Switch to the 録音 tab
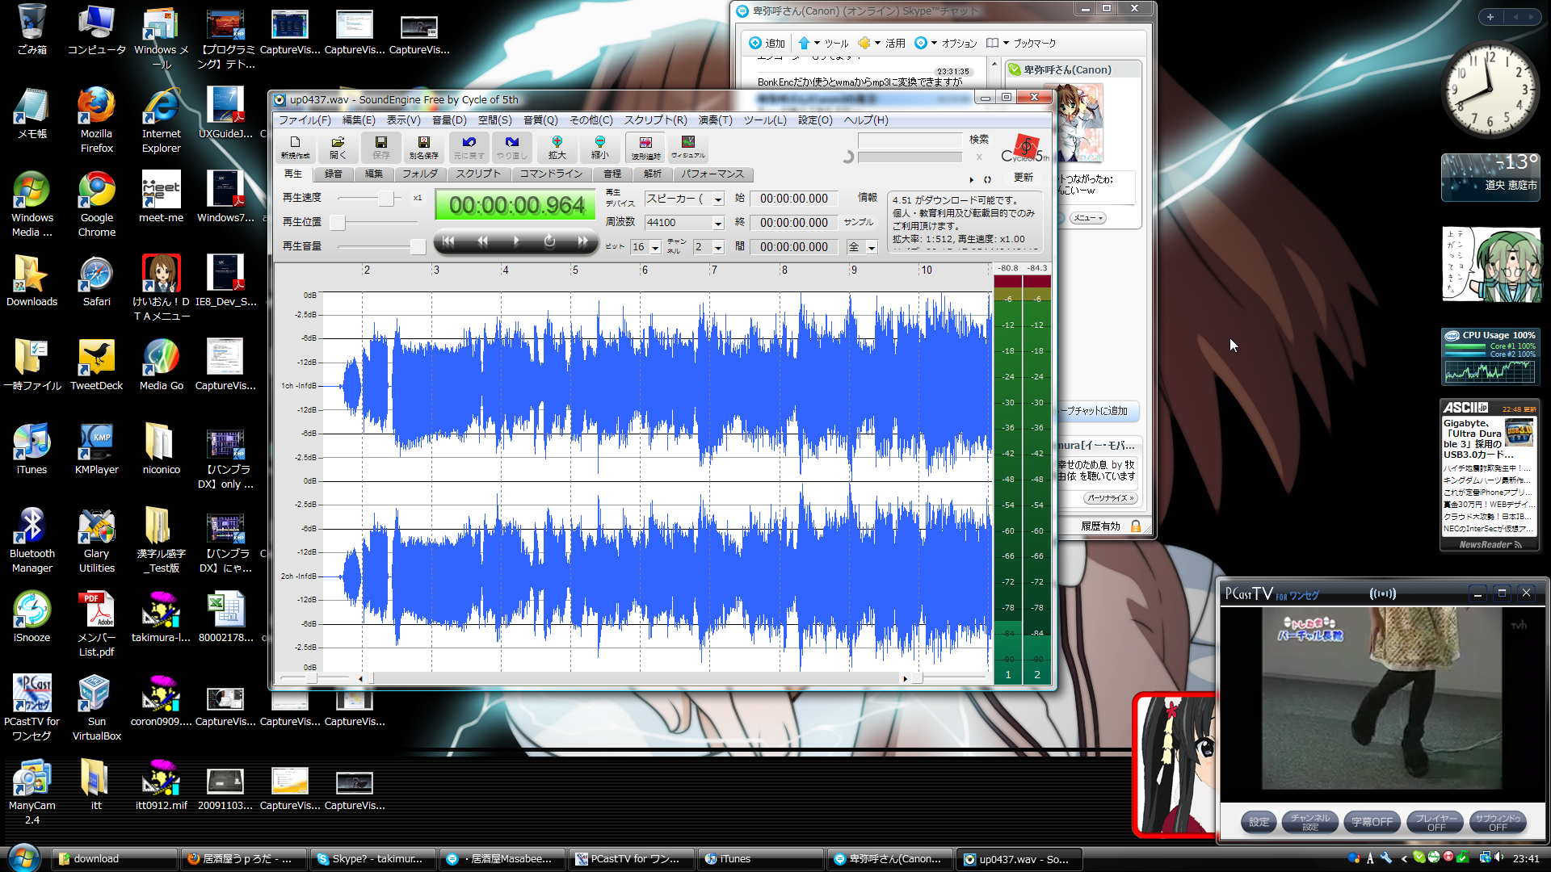 pyautogui.click(x=334, y=174)
